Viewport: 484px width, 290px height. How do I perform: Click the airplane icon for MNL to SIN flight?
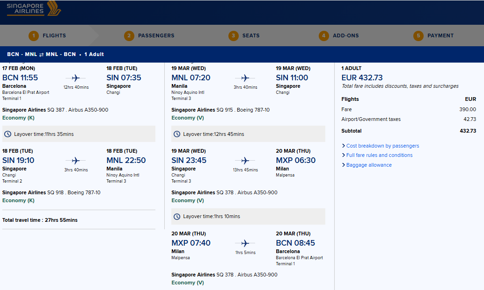[245, 78]
